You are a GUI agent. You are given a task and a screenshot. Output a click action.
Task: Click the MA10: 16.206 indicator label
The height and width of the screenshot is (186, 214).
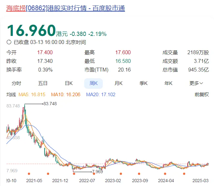66,95
